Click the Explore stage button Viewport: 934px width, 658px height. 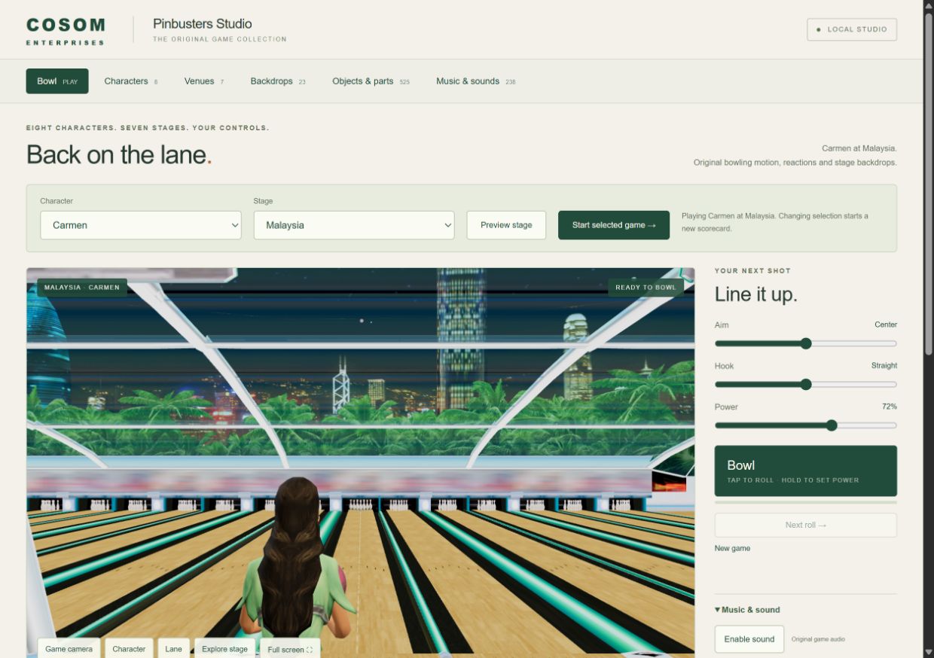pos(224,649)
